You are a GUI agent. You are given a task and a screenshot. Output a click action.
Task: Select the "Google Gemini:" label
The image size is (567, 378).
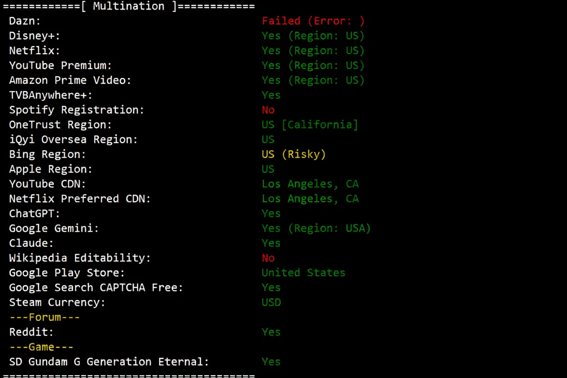pyautogui.click(x=54, y=229)
